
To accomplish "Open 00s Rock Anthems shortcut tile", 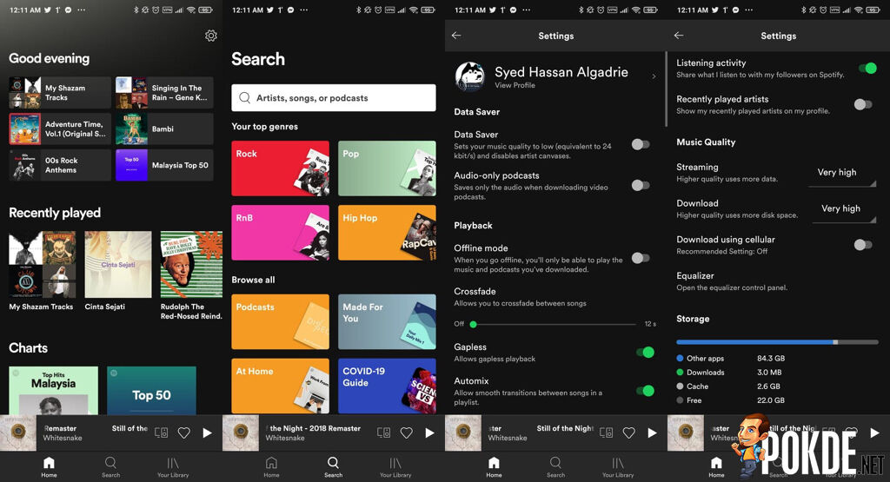I will tap(60, 165).
